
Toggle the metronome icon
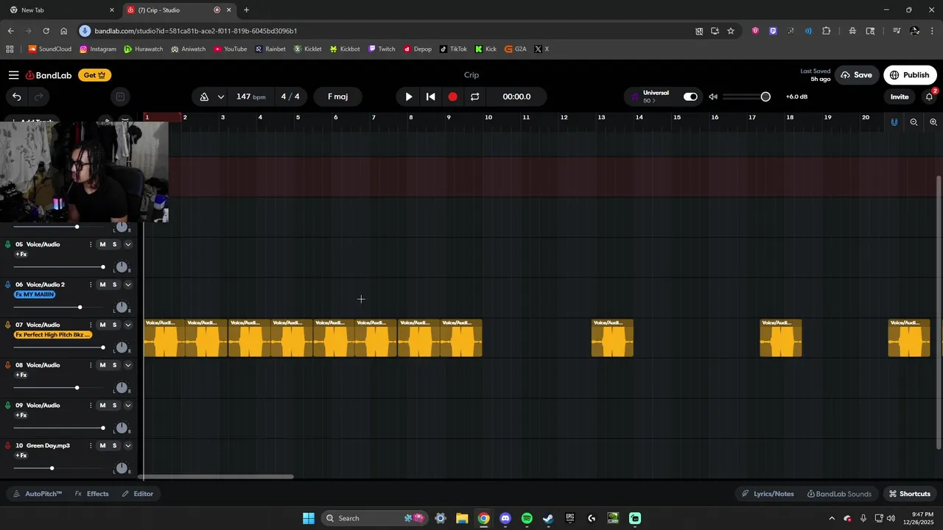click(x=204, y=96)
